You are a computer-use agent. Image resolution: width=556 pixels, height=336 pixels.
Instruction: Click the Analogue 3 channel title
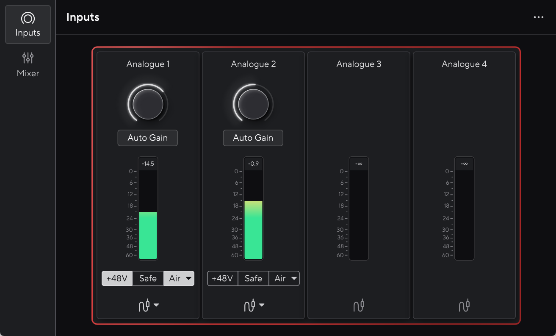[x=359, y=64]
